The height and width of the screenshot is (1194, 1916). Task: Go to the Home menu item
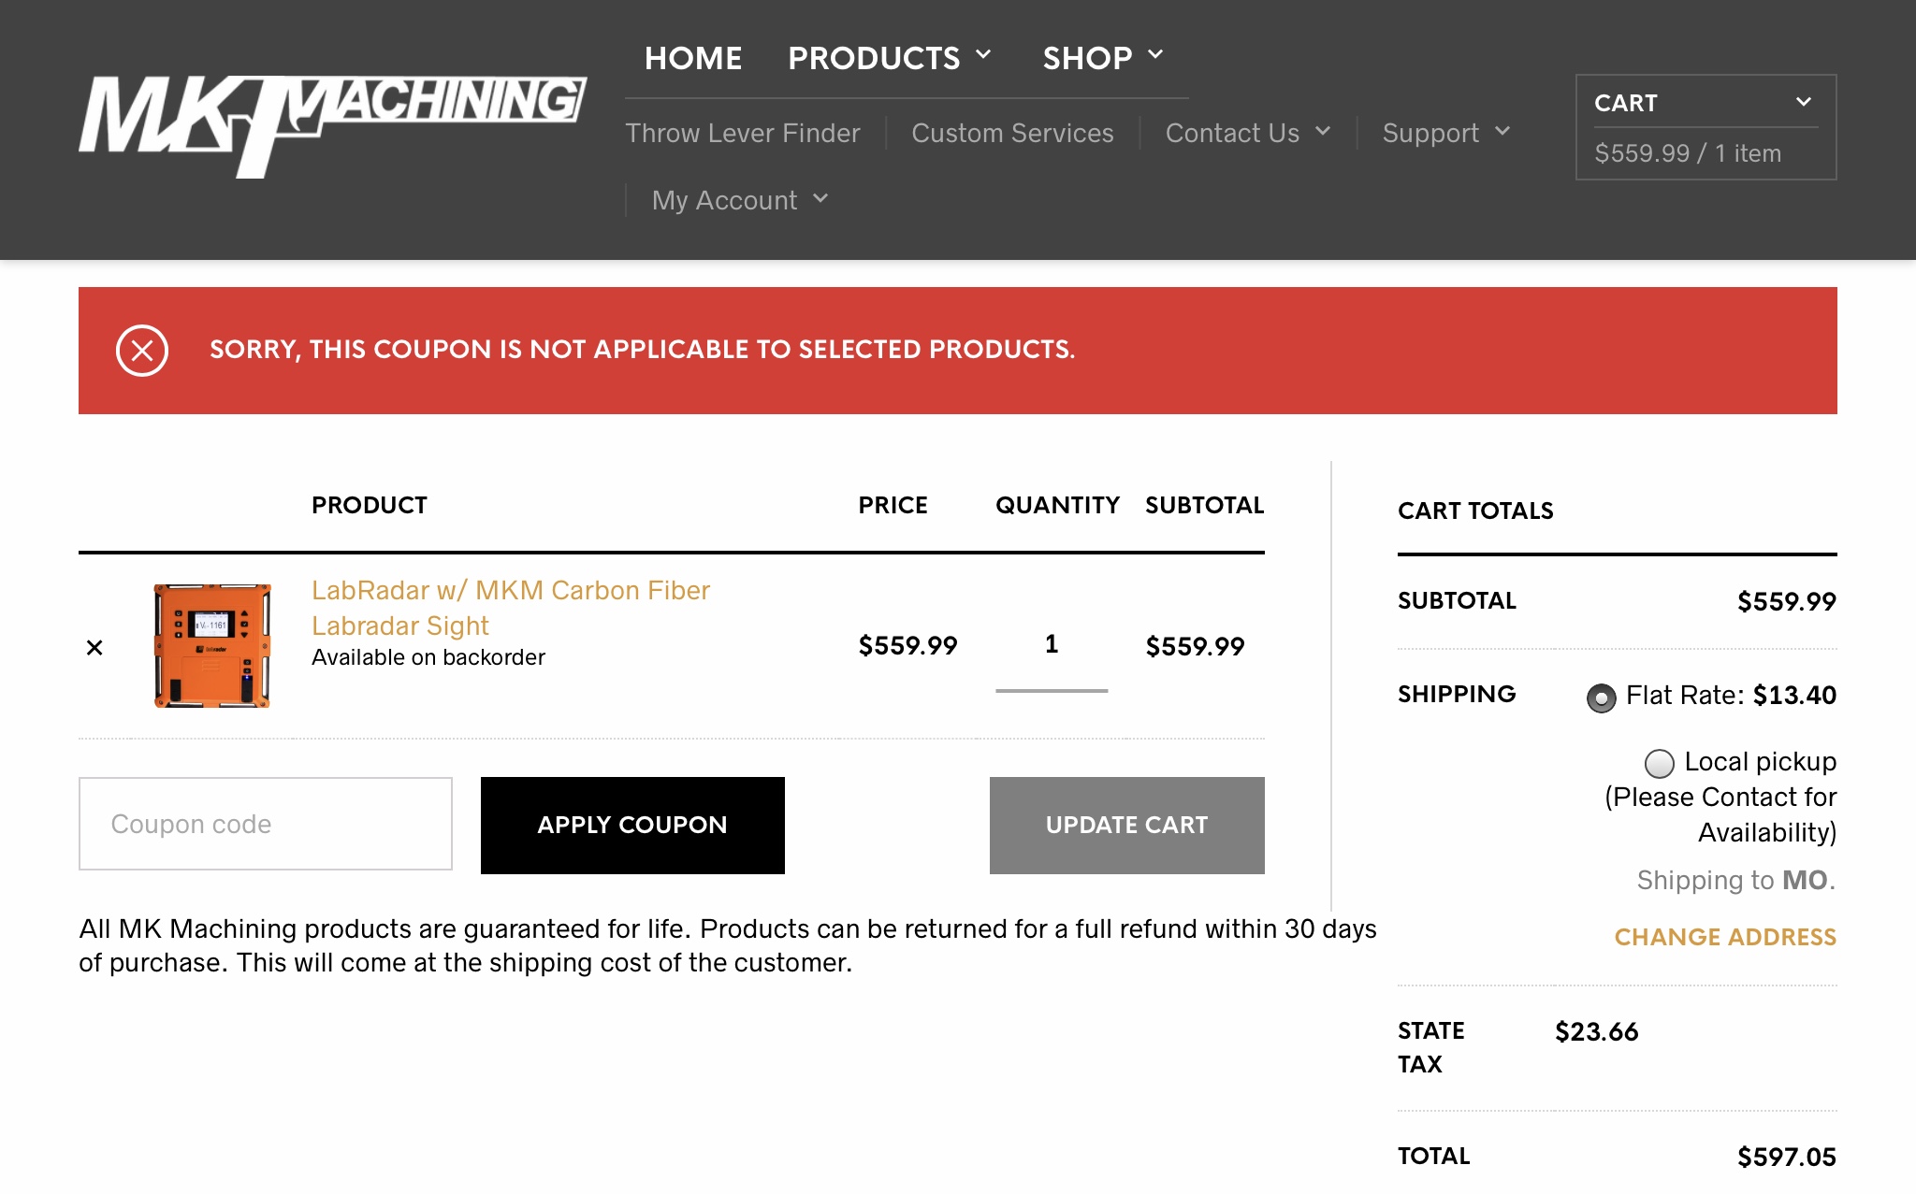click(693, 58)
